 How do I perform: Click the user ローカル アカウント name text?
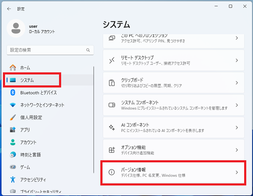click(42, 29)
